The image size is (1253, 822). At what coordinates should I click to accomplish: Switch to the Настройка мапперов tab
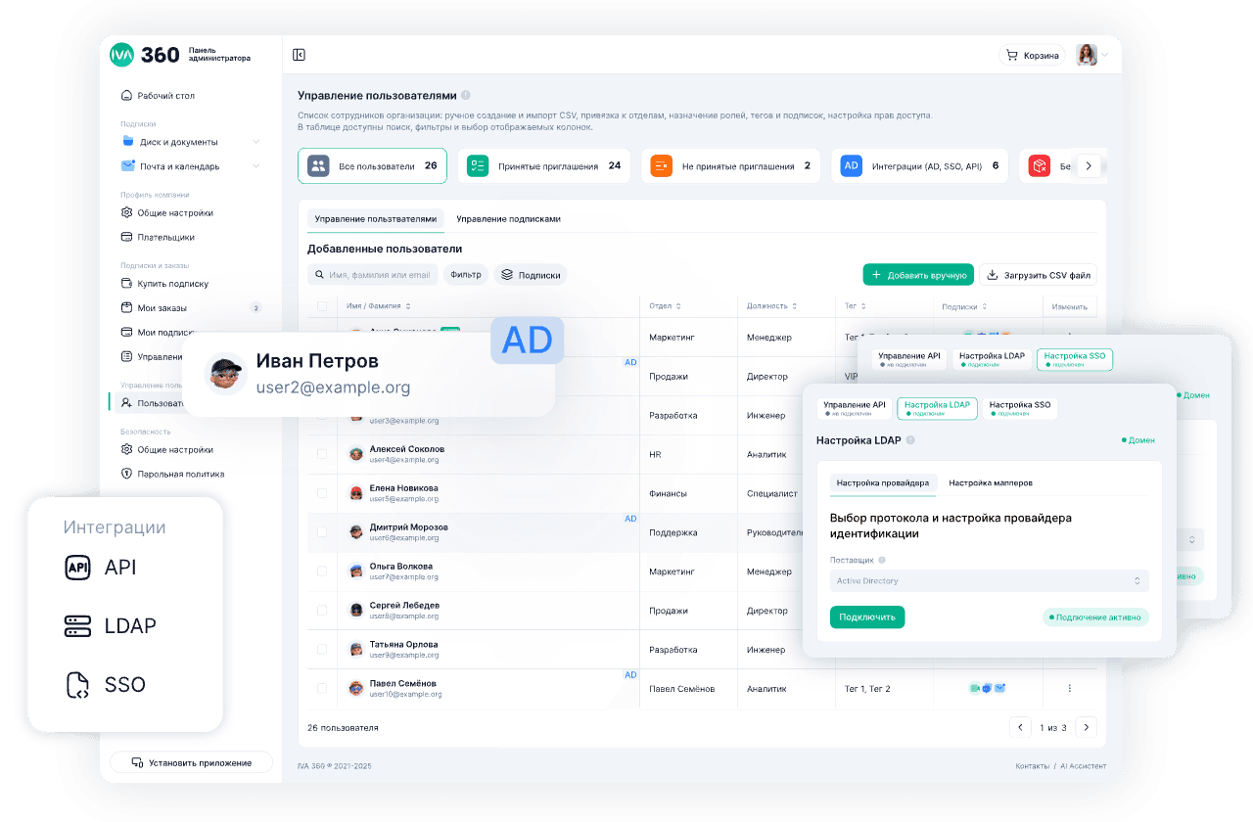[x=991, y=483]
